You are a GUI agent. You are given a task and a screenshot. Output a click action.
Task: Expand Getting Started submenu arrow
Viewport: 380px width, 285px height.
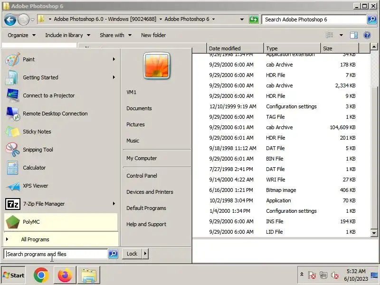tap(114, 77)
